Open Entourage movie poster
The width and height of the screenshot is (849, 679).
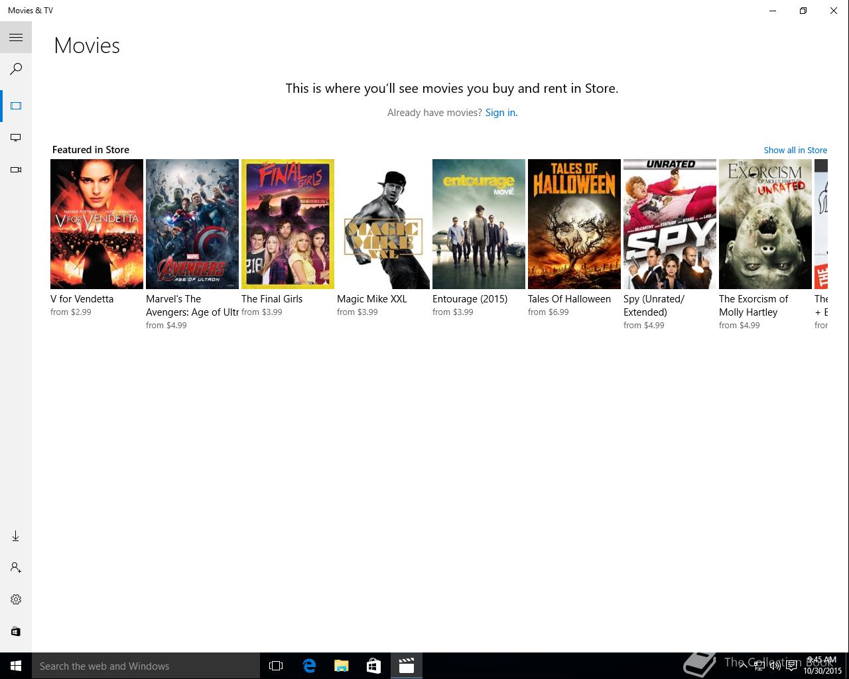[x=479, y=224]
